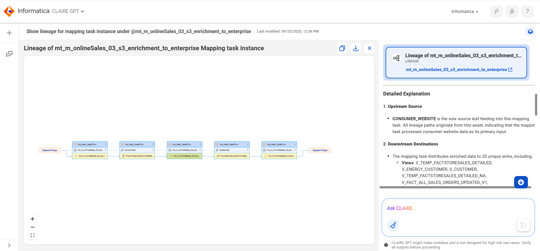Viewport: 540px width, 251px height.
Task: Open the CLAIRE GPT product switcher dropdown
Action: pyautogui.click(x=68, y=11)
